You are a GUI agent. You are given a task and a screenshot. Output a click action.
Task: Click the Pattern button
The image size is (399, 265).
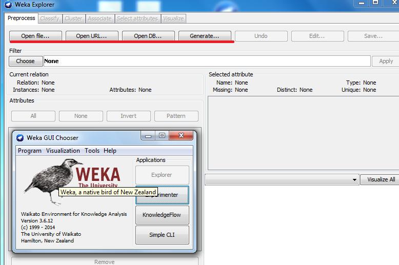coord(176,116)
